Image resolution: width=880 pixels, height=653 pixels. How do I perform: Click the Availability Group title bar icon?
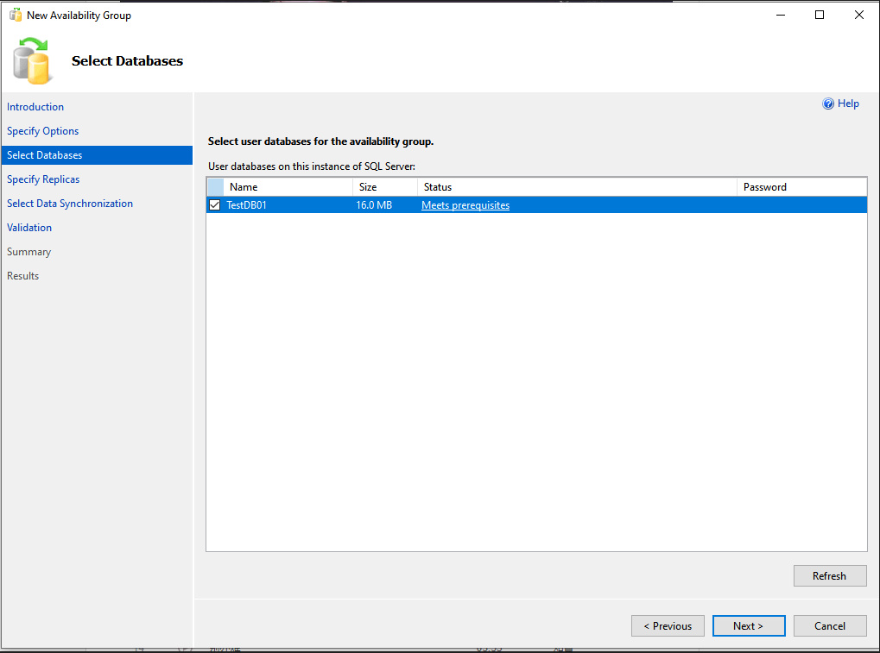pos(15,15)
